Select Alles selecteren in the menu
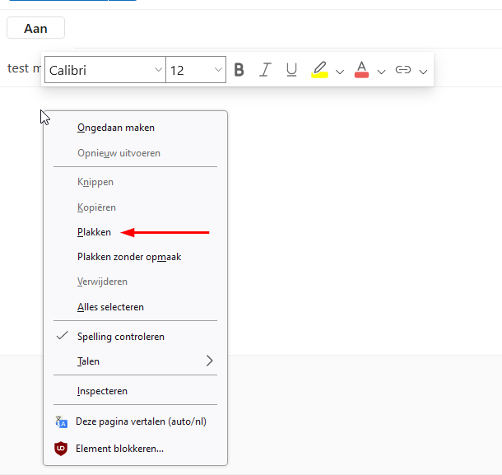This screenshot has height=475, width=502. click(110, 307)
